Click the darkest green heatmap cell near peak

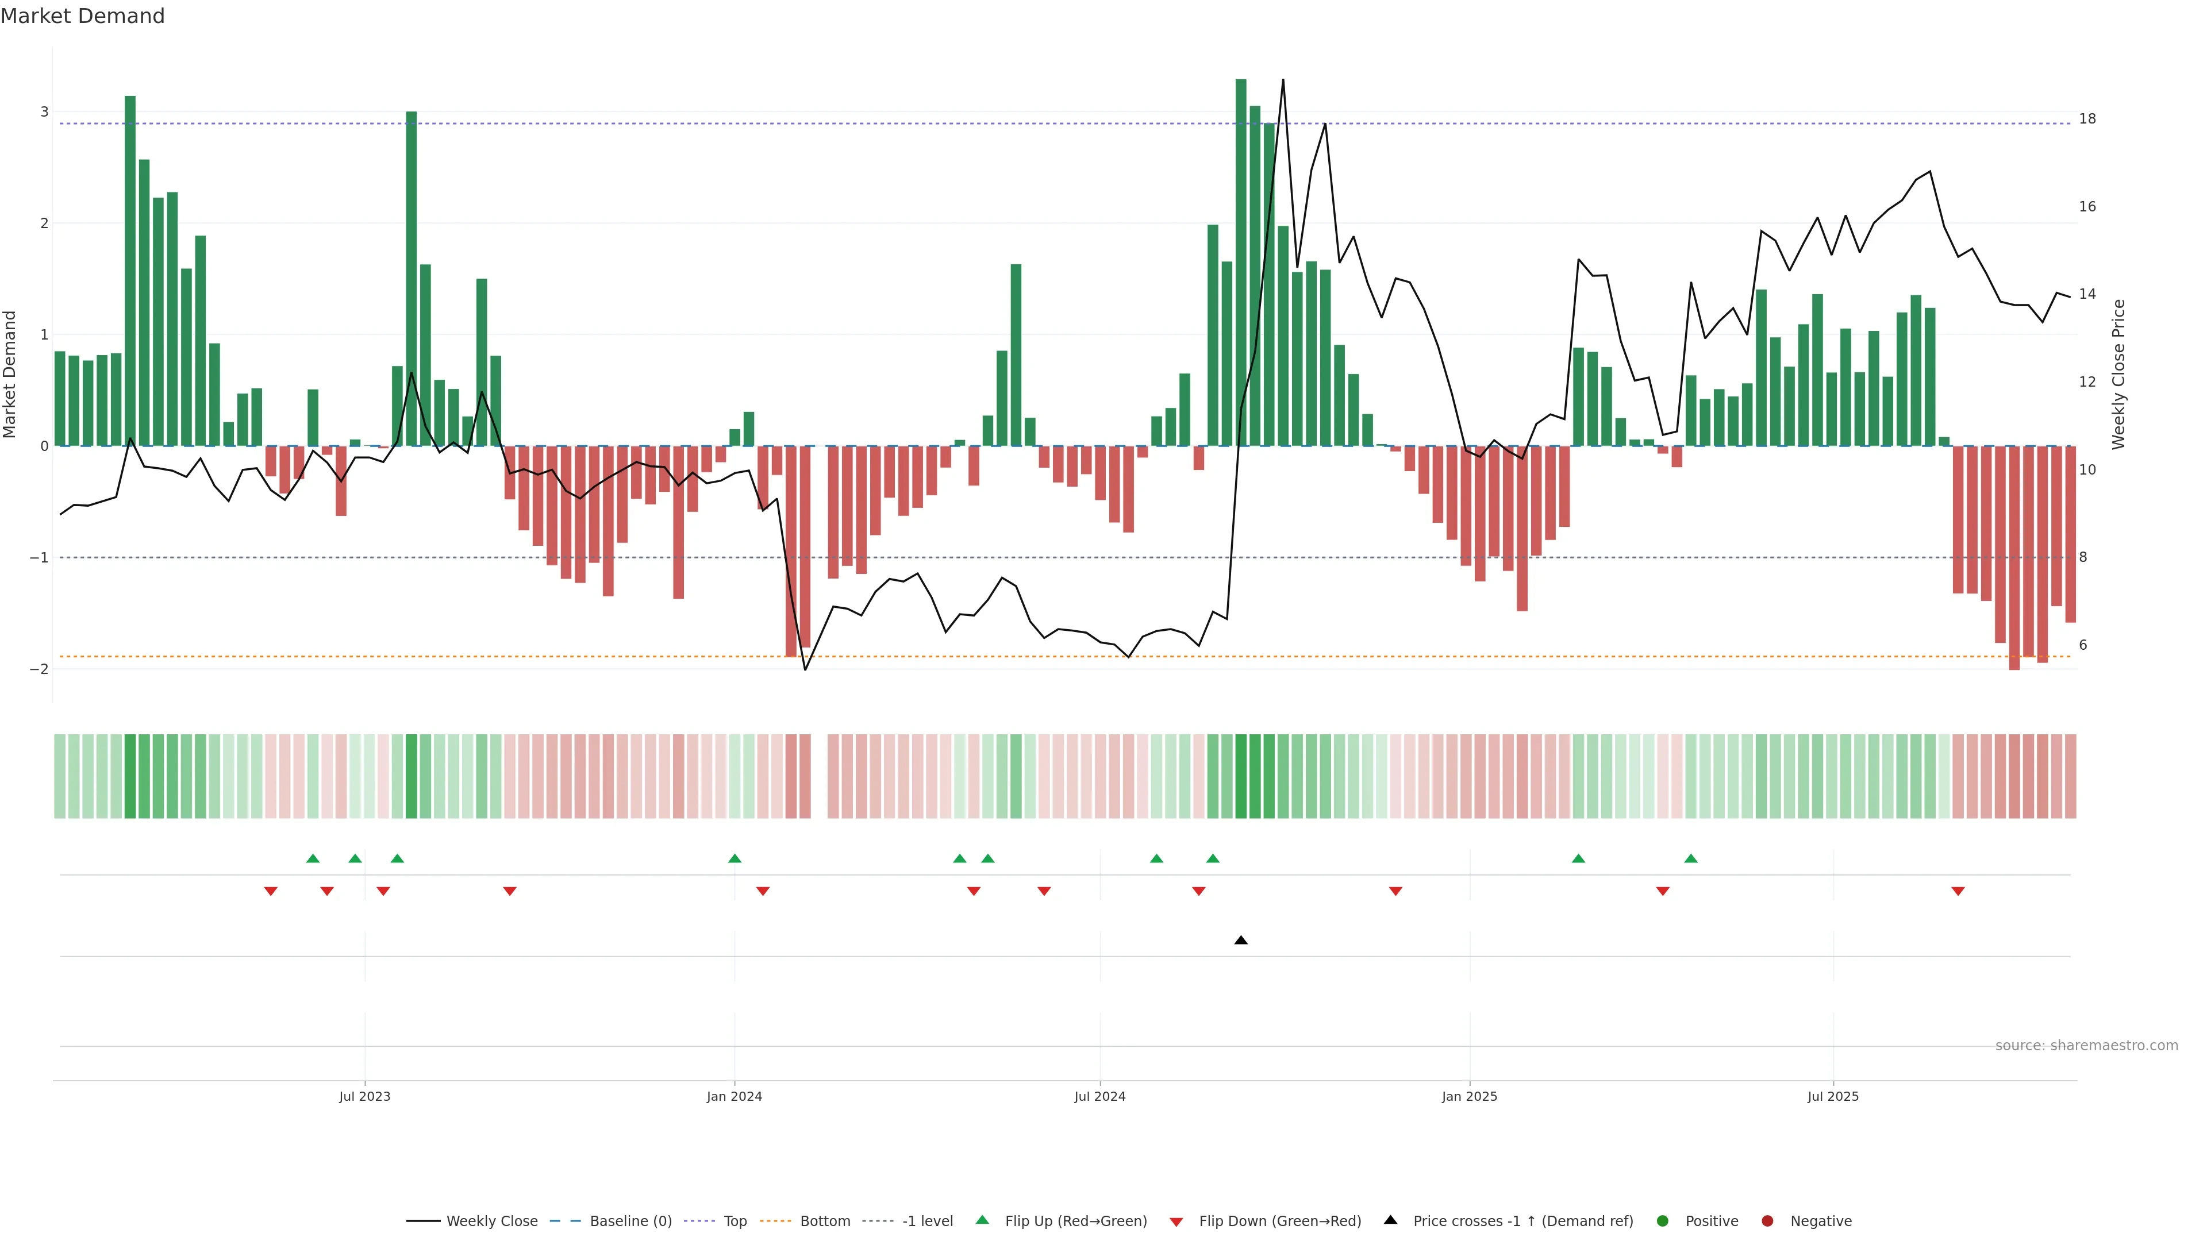[1241, 776]
